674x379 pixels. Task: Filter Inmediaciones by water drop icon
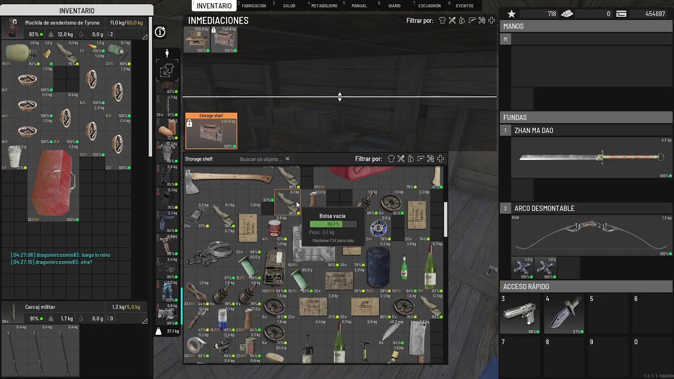462,21
